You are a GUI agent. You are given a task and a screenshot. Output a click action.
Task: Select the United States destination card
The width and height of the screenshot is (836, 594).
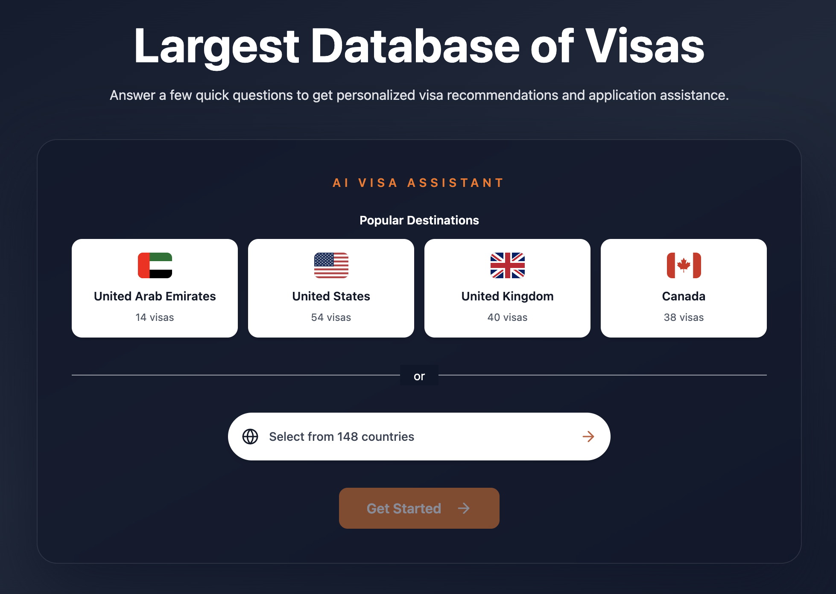331,288
